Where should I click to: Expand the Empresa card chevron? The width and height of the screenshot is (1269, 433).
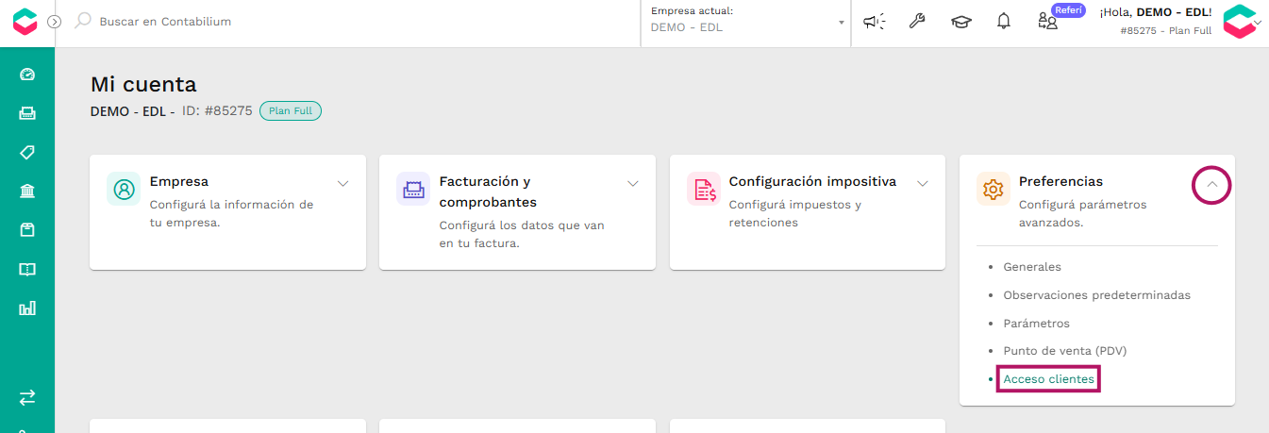(343, 183)
